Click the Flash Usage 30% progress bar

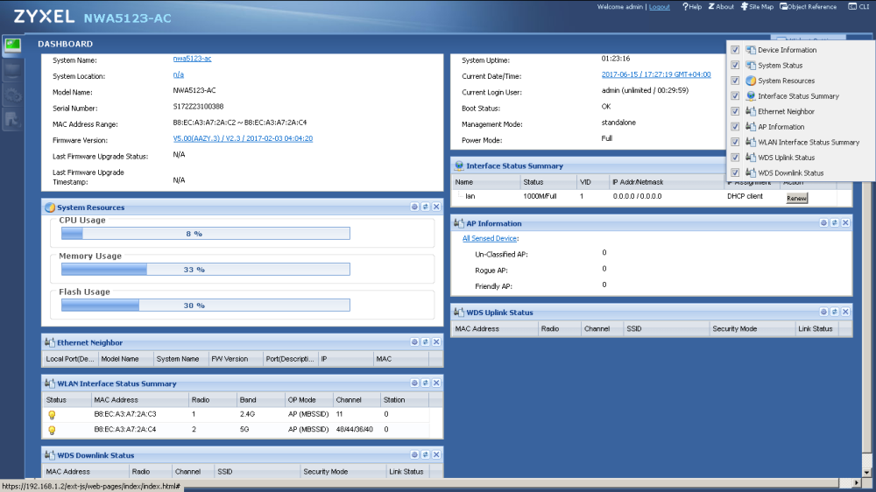[206, 305]
